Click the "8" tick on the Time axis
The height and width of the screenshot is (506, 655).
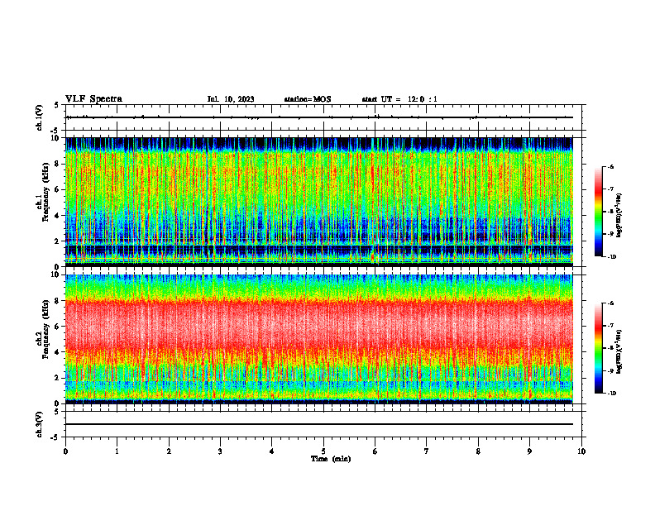pyautogui.click(x=478, y=451)
